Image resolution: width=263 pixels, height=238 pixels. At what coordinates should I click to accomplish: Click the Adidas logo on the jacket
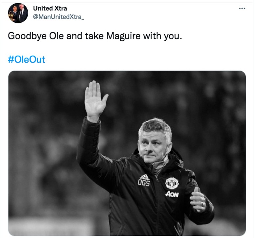144,177
